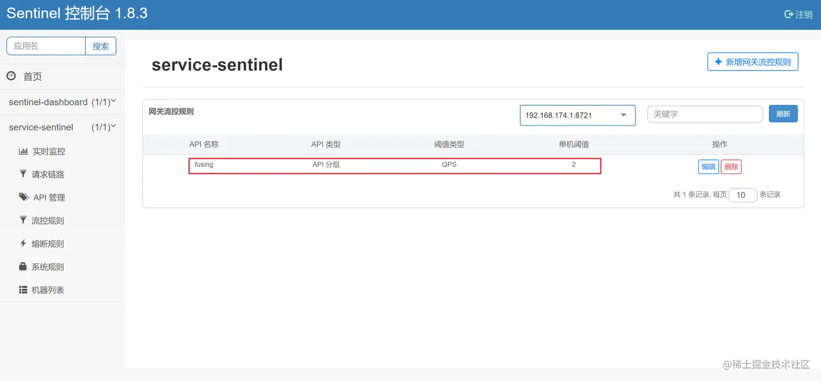Click the API management tags icon
The width and height of the screenshot is (821, 381).
pyautogui.click(x=24, y=197)
